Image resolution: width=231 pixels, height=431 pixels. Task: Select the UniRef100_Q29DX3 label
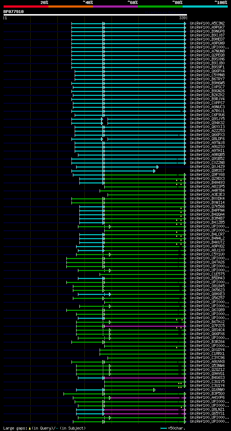click(x=207, y=179)
